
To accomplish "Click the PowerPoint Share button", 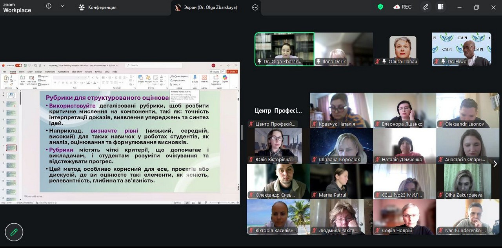I will click(x=232, y=71).
